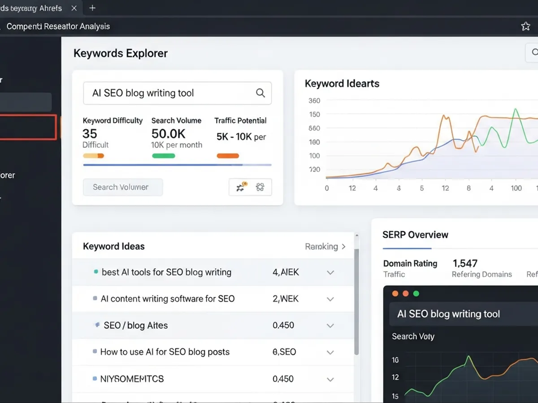Click the Search Volumer button
538x403 pixels.
click(x=122, y=187)
